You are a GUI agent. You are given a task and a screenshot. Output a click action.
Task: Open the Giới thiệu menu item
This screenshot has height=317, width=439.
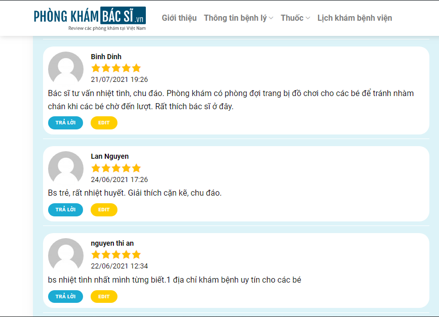pyautogui.click(x=179, y=18)
